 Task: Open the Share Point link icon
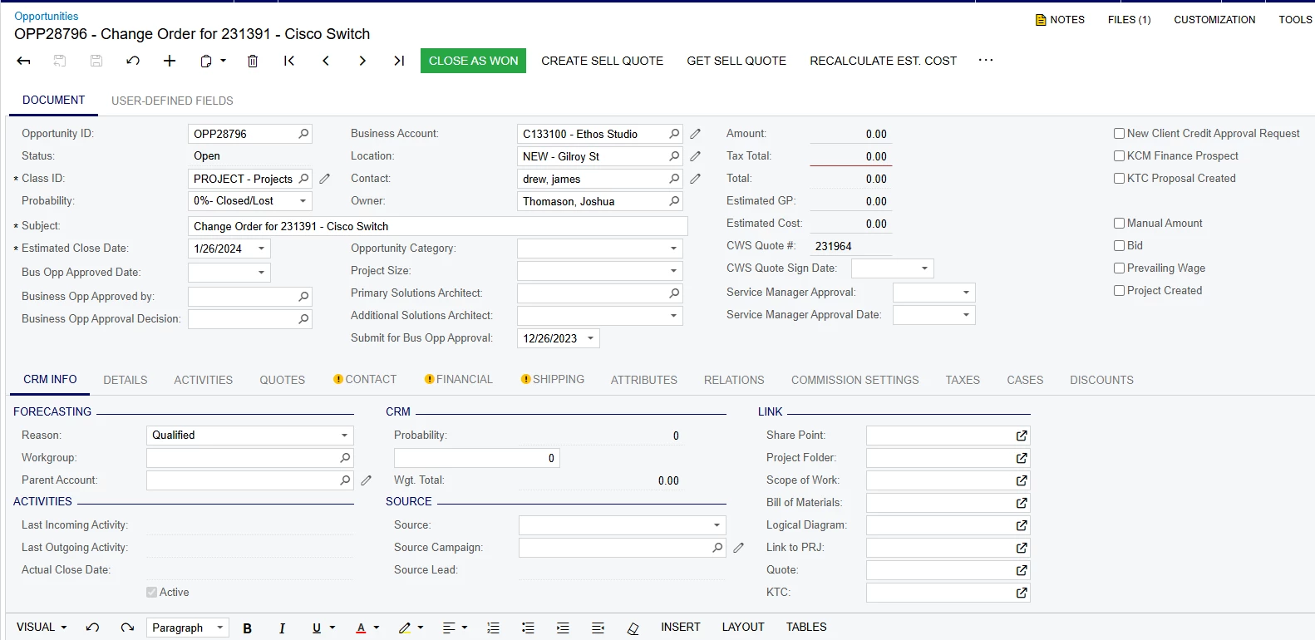[x=1022, y=436]
